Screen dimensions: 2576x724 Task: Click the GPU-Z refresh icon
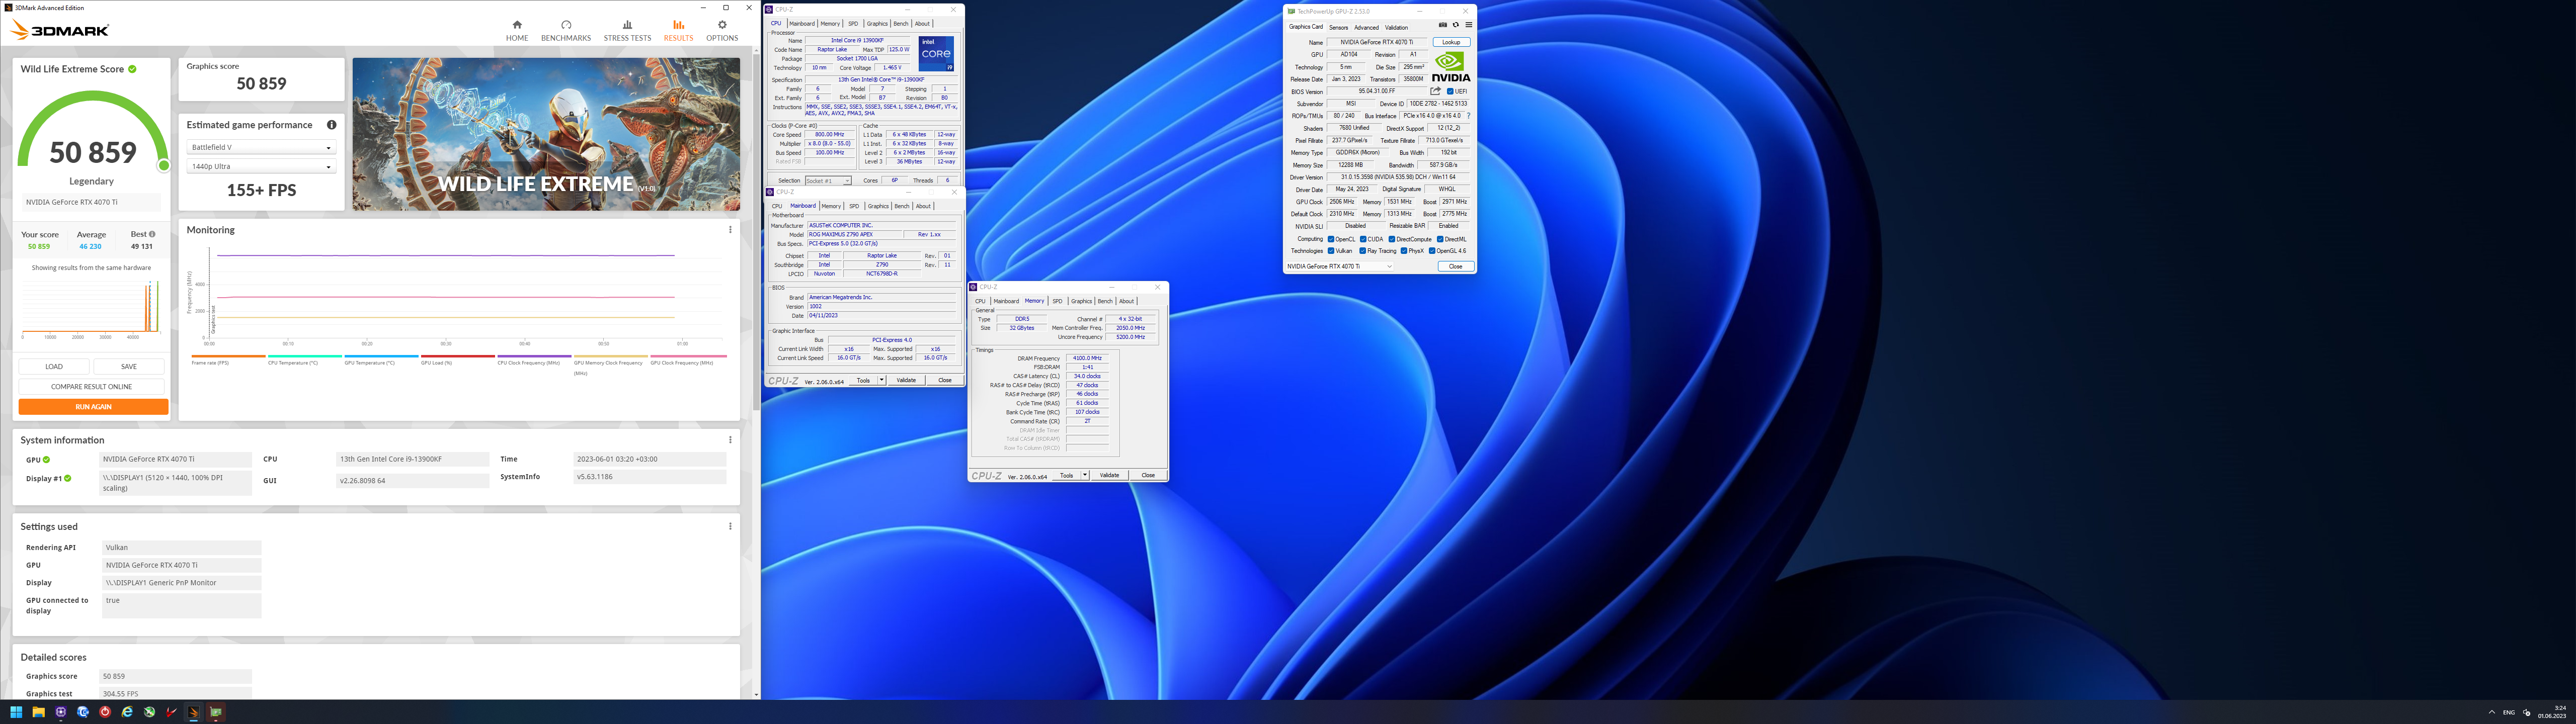pyautogui.click(x=1455, y=25)
